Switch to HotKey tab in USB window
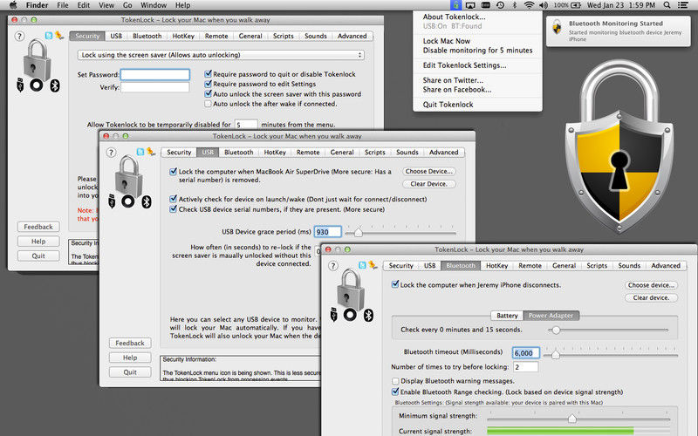 275,152
